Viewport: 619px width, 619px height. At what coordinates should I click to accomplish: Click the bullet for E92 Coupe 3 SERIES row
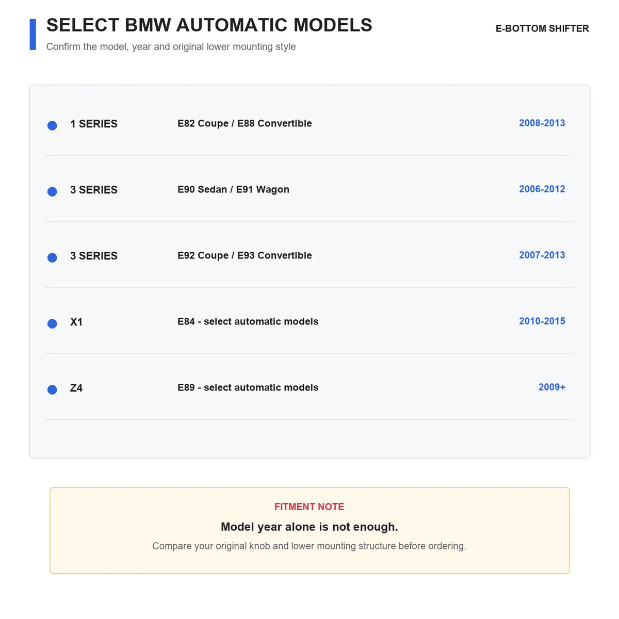point(52,257)
